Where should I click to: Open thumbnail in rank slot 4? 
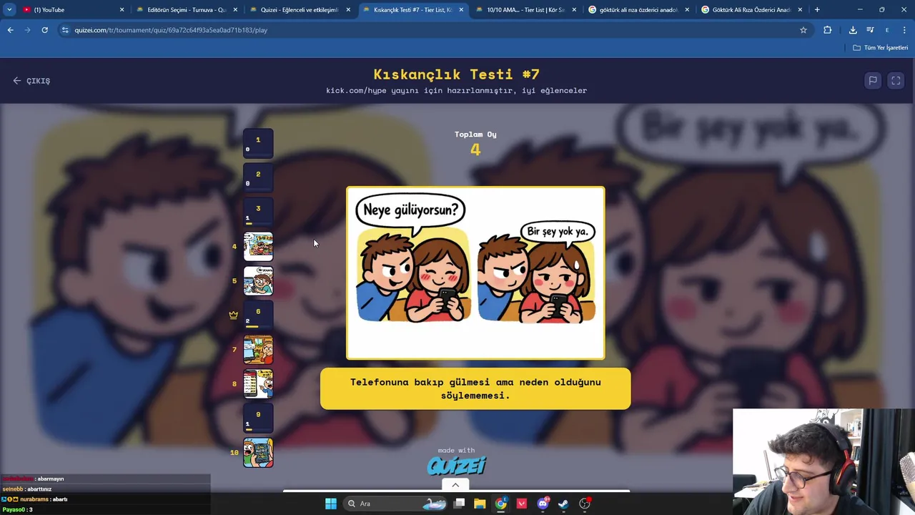coord(258,246)
